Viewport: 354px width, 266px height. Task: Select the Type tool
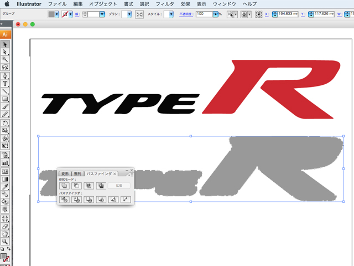[x=5, y=84]
